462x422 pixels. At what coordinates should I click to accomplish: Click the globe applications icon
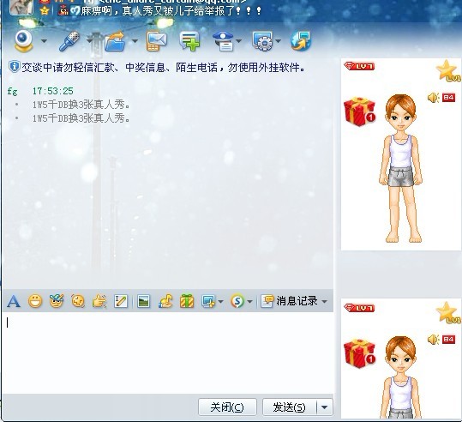click(x=301, y=41)
